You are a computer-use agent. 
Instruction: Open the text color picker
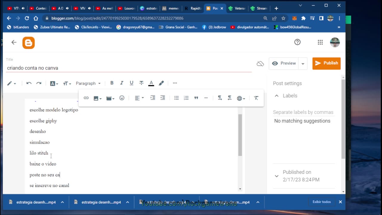(x=151, y=83)
